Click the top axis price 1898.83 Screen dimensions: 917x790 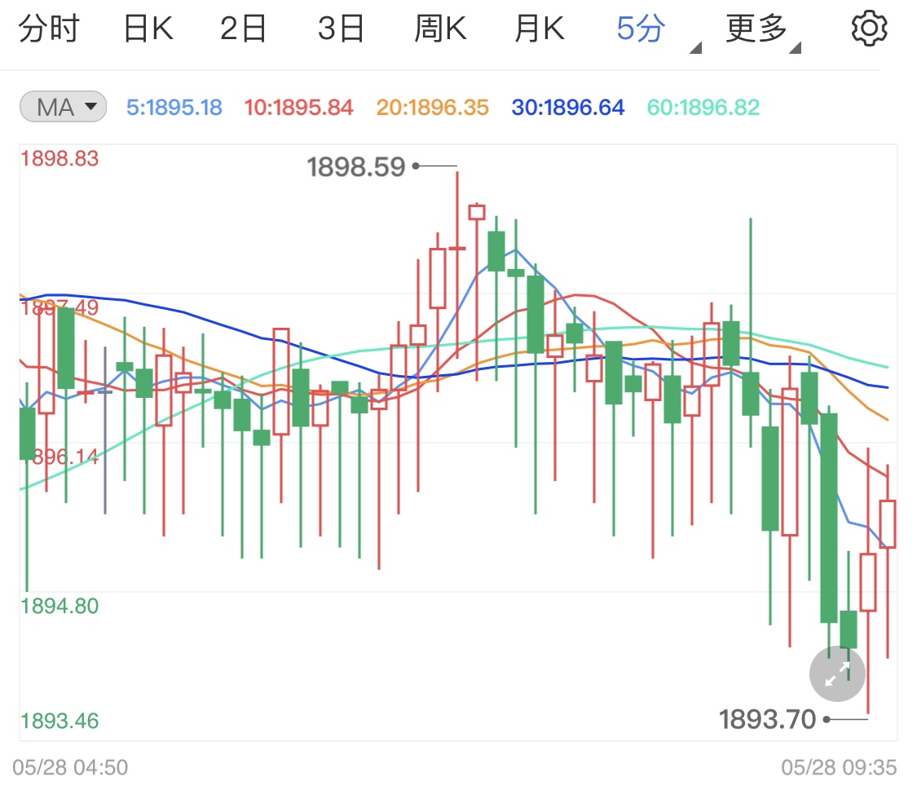(x=60, y=158)
